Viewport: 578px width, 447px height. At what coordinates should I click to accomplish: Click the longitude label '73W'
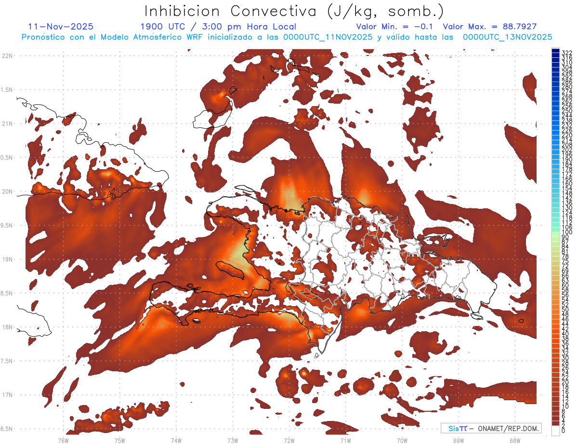(x=233, y=440)
